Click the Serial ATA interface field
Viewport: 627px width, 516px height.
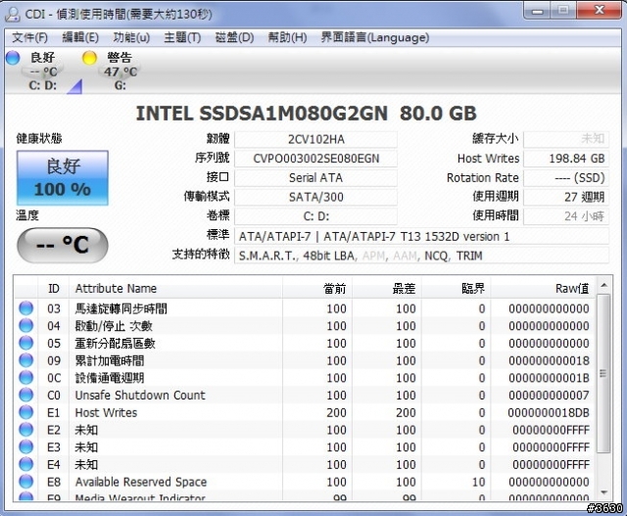pyautogui.click(x=315, y=178)
